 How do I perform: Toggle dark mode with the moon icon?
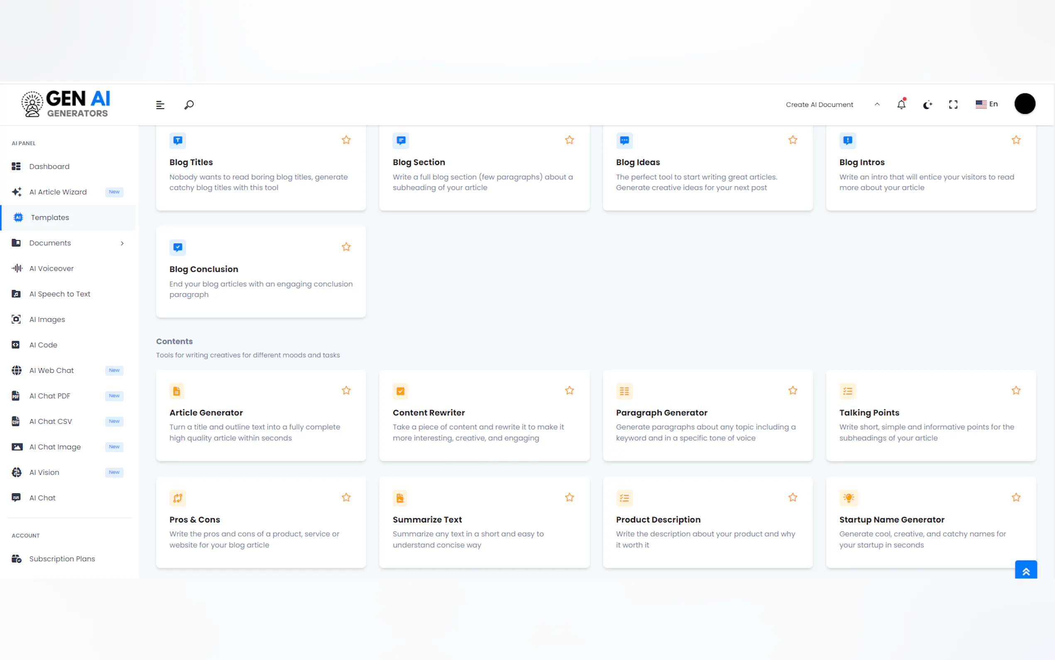pos(927,104)
